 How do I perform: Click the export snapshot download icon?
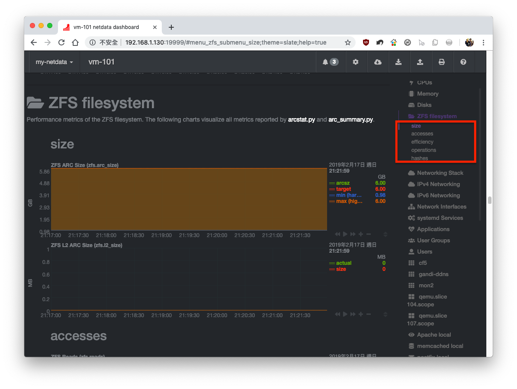[398, 62]
